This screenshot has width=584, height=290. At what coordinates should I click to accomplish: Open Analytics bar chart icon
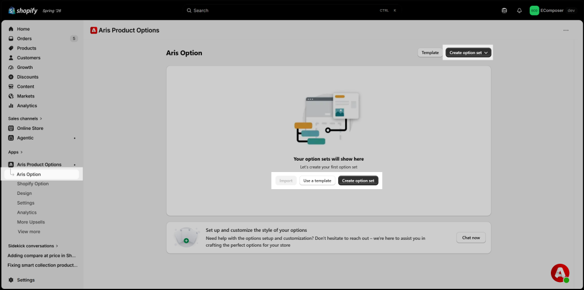[x=11, y=106]
